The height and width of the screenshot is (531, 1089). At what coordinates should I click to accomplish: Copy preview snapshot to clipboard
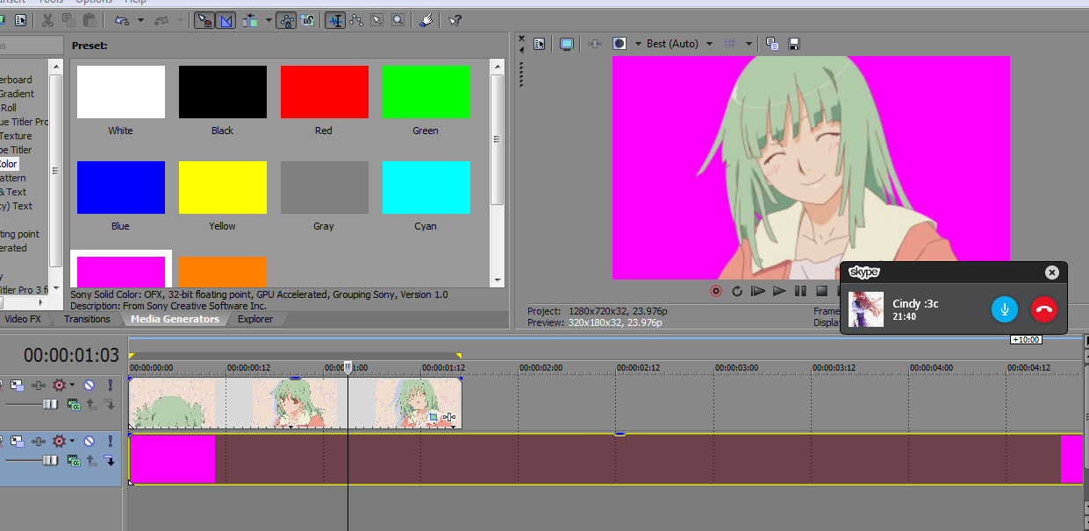pos(772,43)
